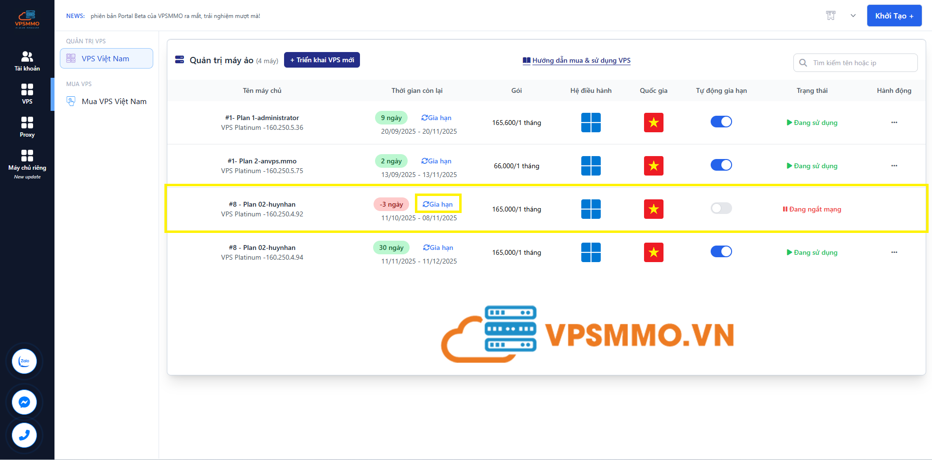This screenshot has width=932, height=460.
Task: Enable auto-renew for the expired 160.250.4.92 VPS
Action: click(721, 209)
